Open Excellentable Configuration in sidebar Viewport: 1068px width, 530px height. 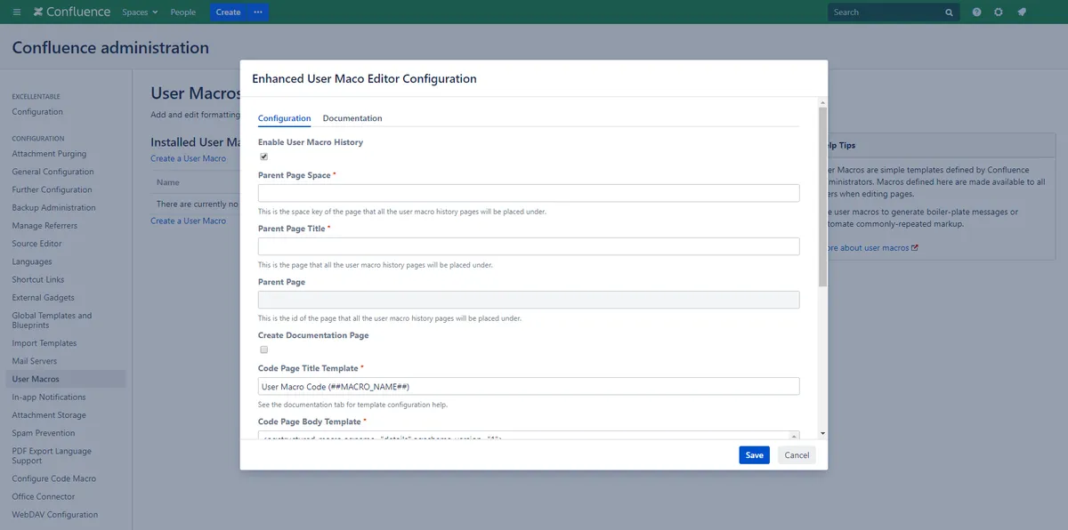click(x=37, y=112)
